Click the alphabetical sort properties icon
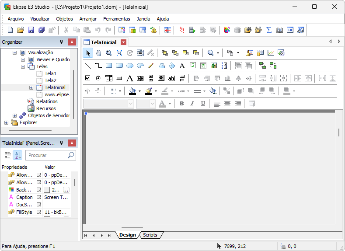This screenshot has width=345, height=251. [17, 155]
